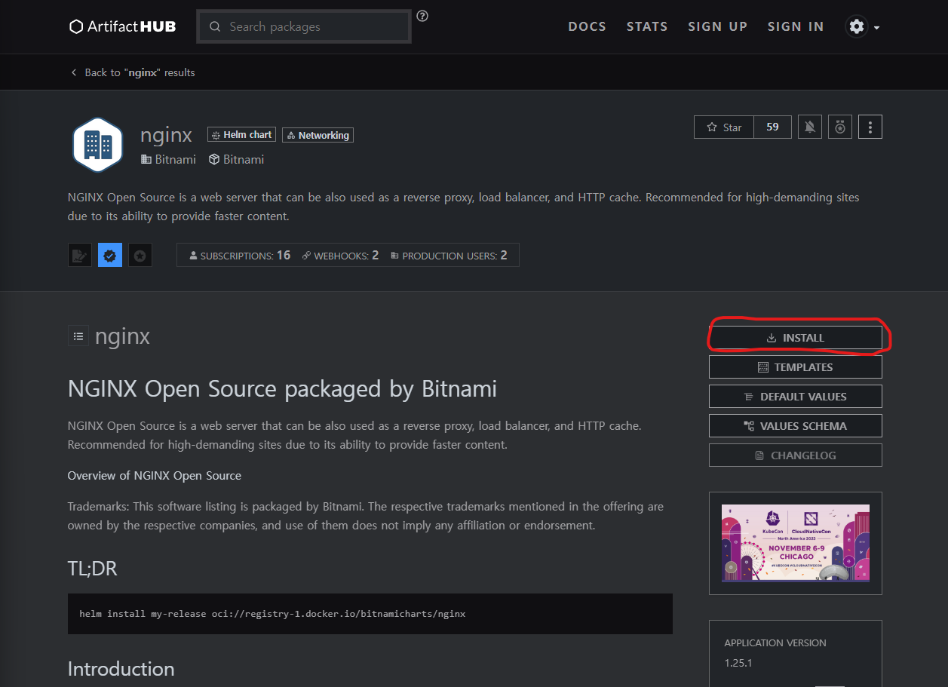Open DEFAULT VALUES
The image size is (948, 687).
click(795, 397)
